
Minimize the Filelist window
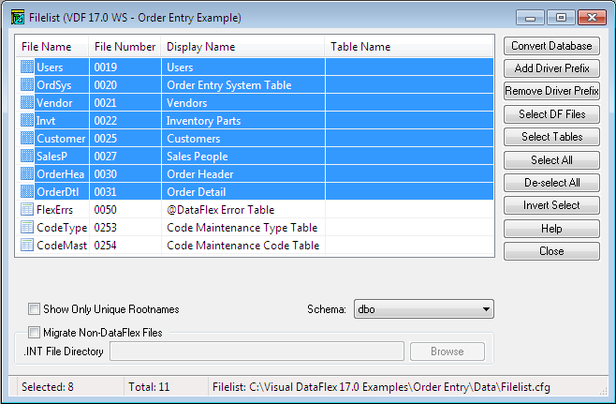pos(531,18)
